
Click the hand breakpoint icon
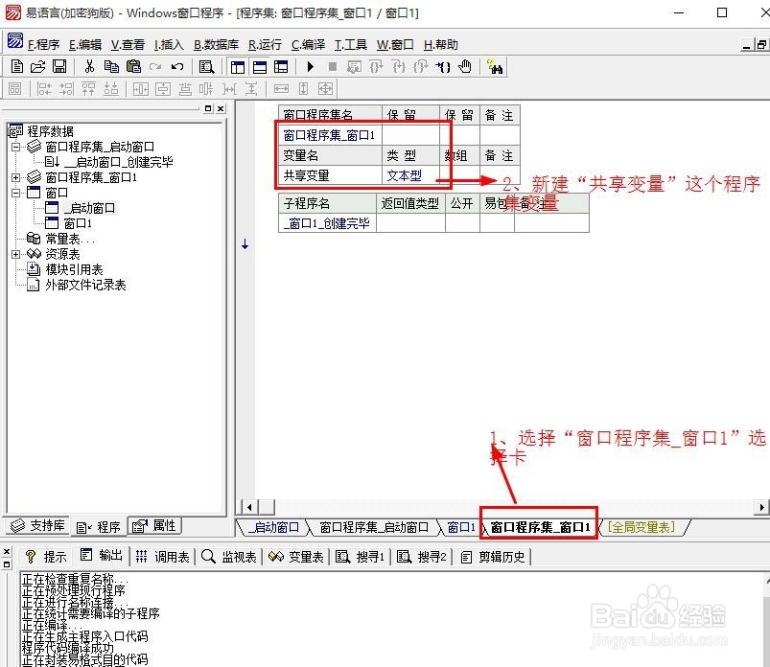click(465, 66)
